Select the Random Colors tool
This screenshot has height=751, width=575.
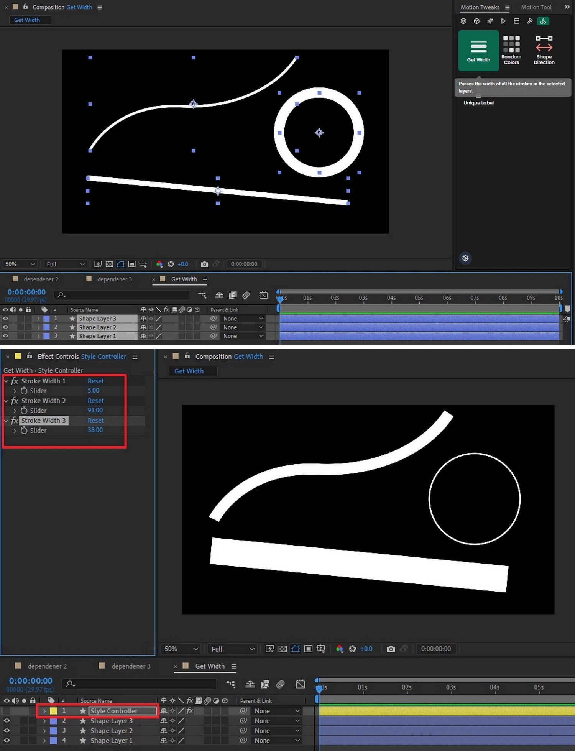click(x=511, y=50)
